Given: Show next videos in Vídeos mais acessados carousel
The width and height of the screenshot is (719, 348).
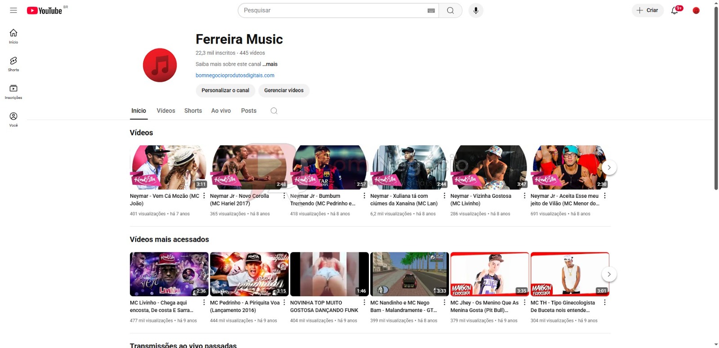Looking at the screenshot, I should point(609,274).
